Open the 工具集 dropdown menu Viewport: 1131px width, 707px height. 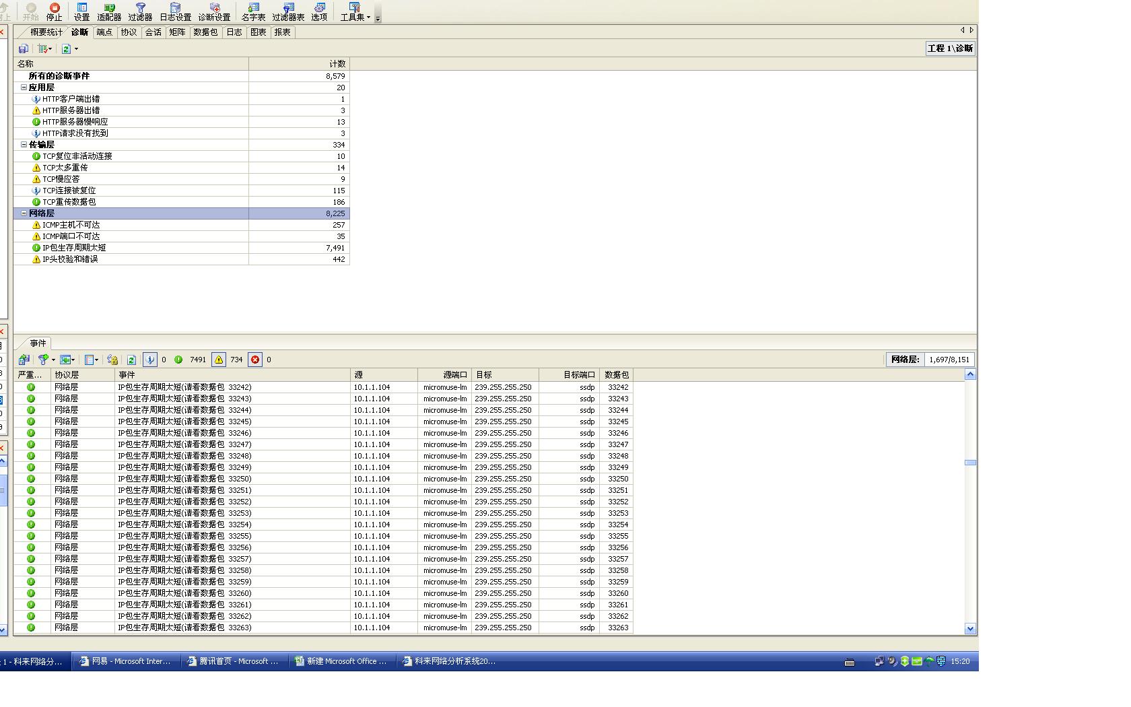coord(355,11)
